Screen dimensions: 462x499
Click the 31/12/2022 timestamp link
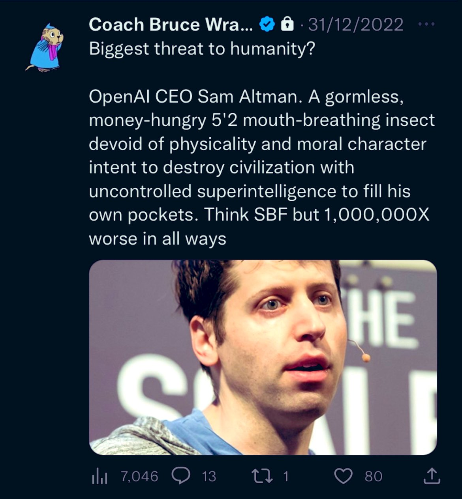pos(355,24)
